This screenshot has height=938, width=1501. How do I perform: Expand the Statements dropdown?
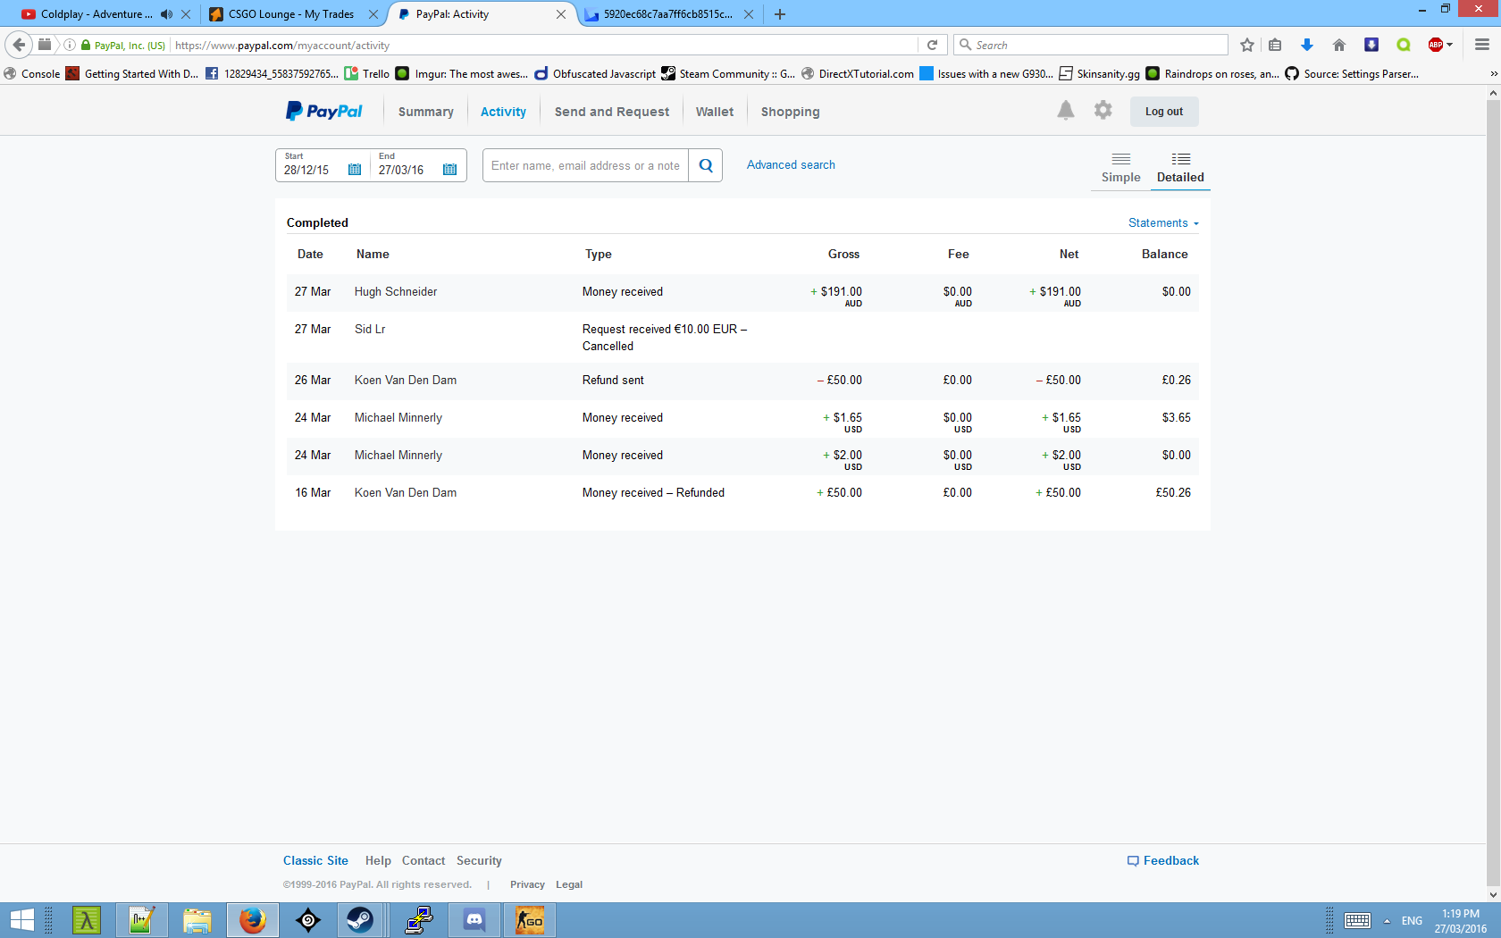1163,223
